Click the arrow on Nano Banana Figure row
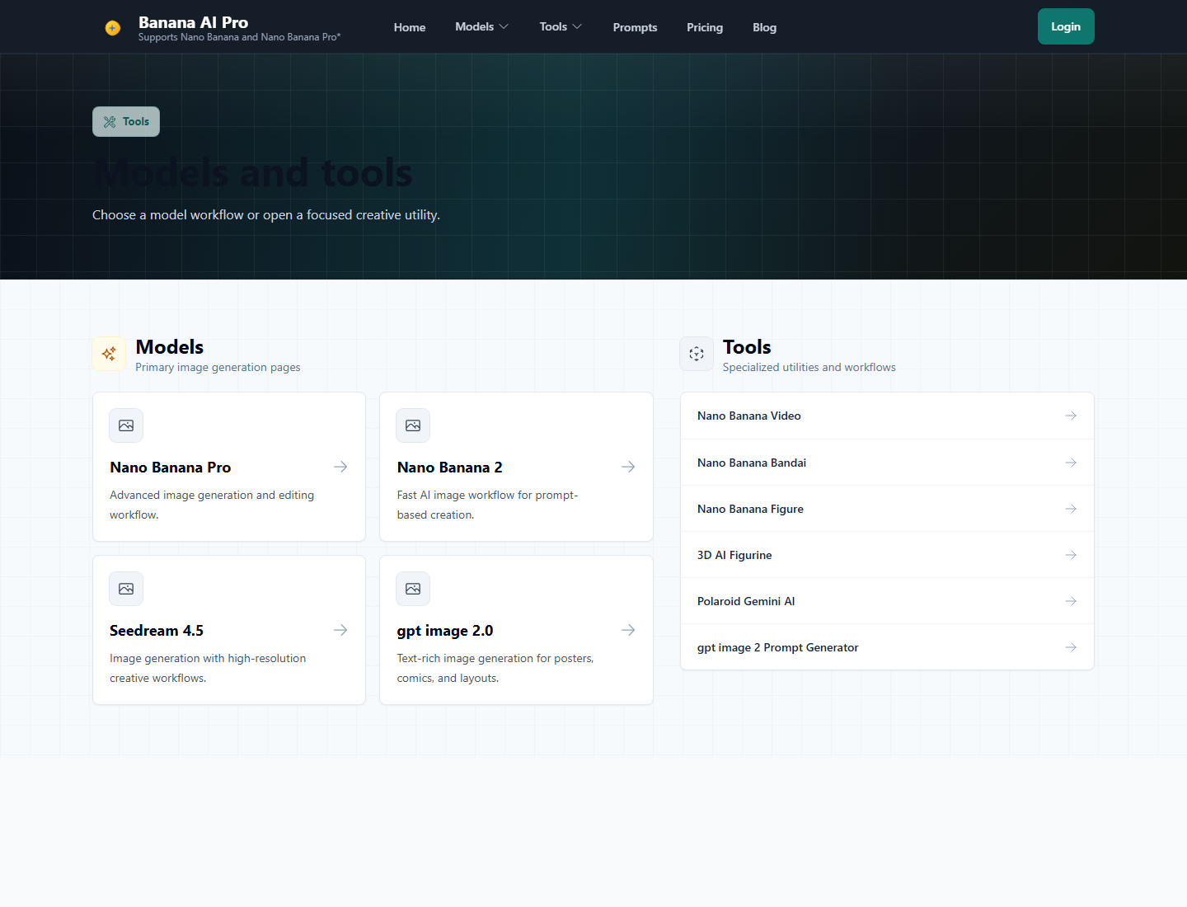1187x907 pixels. [1071, 509]
